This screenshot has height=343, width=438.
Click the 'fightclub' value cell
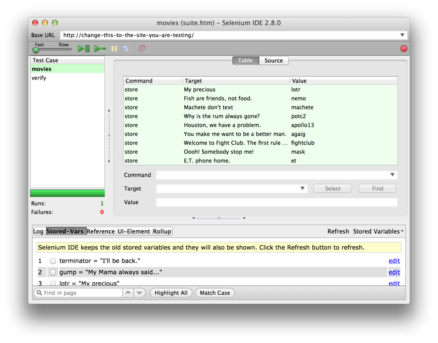303,143
